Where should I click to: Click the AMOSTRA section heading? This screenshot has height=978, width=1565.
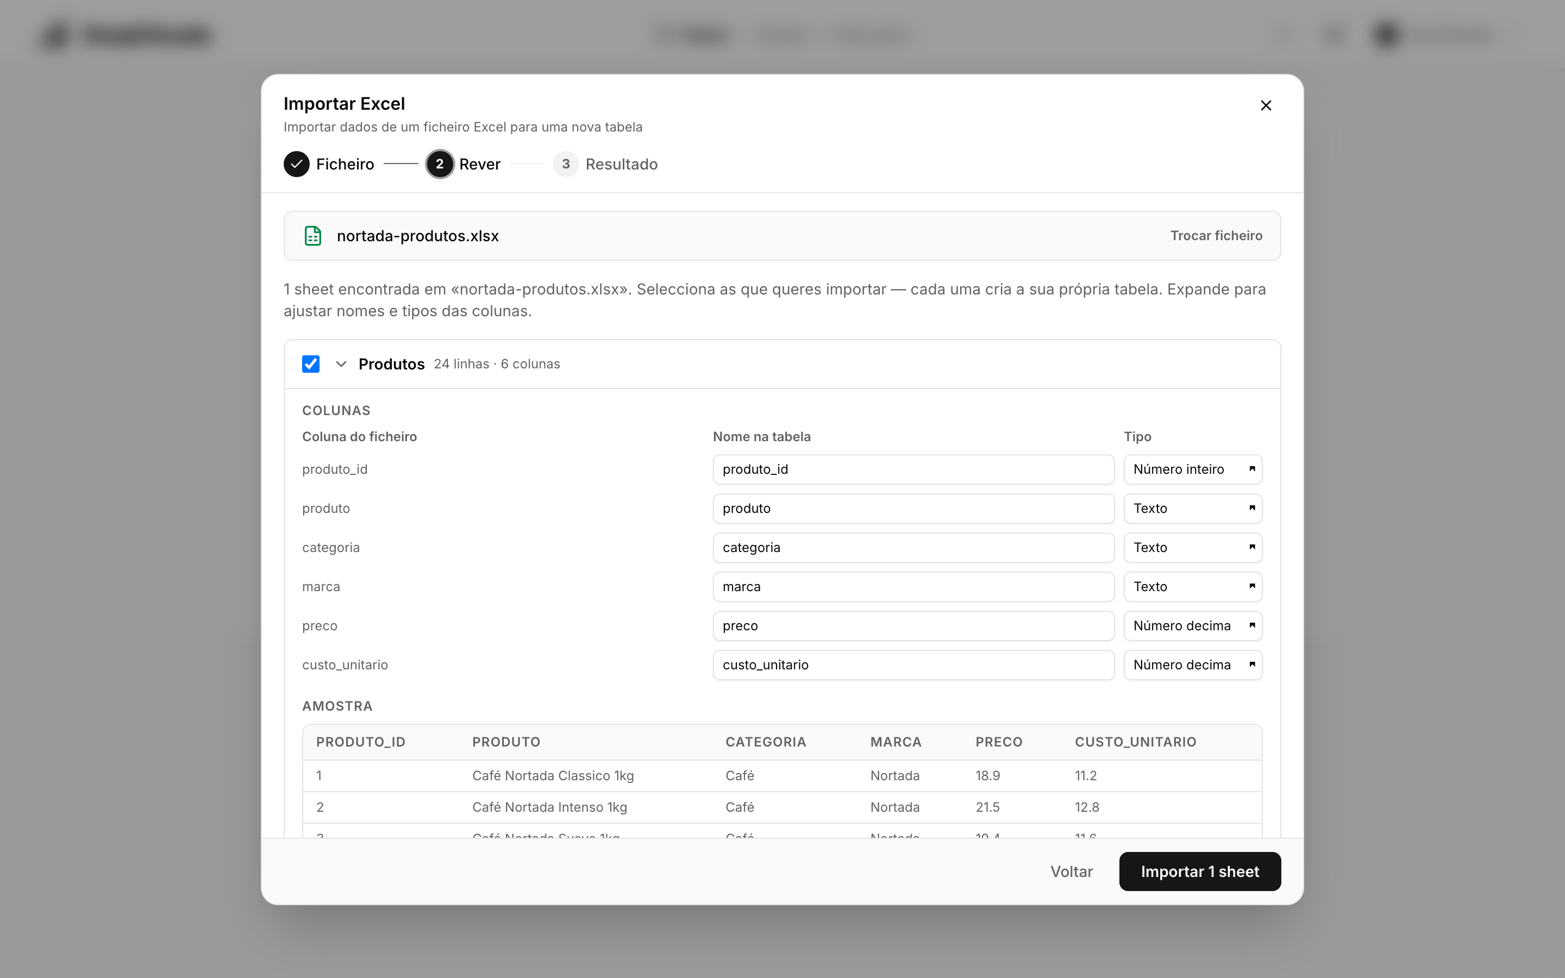337,706
